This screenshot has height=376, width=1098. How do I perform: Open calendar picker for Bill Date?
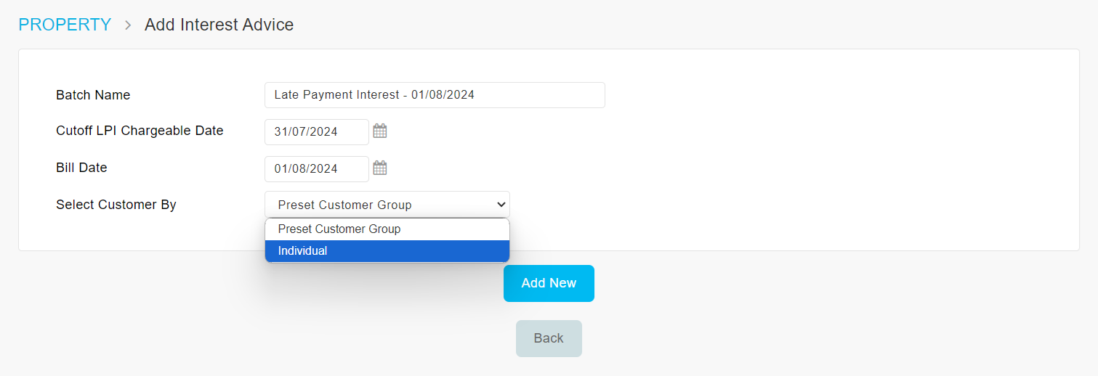[380, 168]
